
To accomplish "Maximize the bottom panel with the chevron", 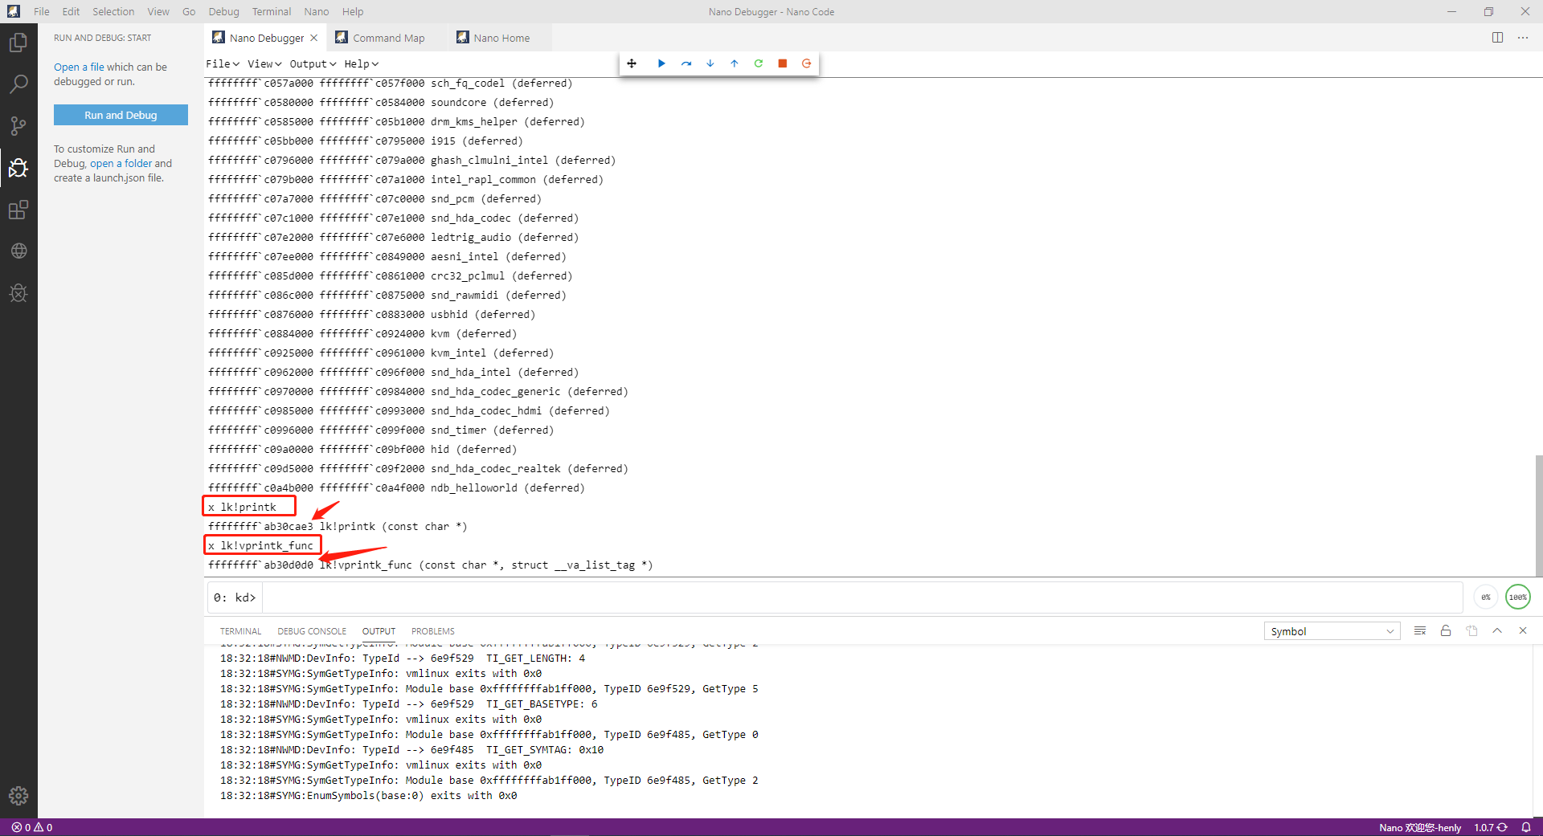I will (1497, 631).
